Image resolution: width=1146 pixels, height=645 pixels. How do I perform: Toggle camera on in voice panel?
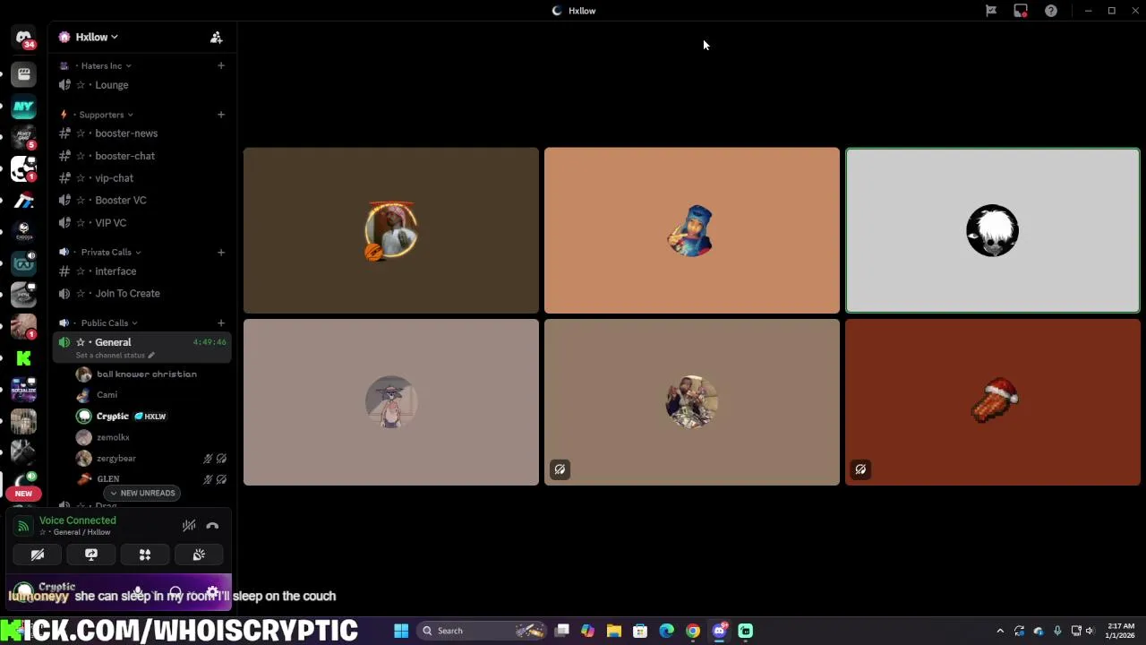[x=38, y=555]
